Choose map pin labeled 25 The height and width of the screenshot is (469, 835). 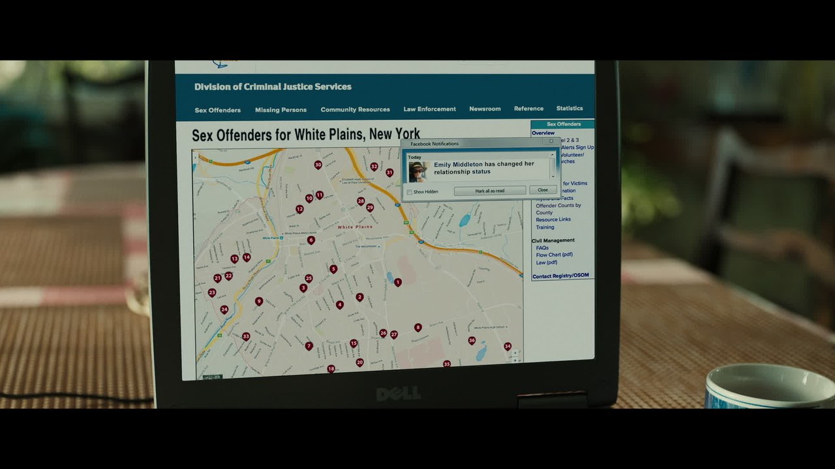coord(309,278)
